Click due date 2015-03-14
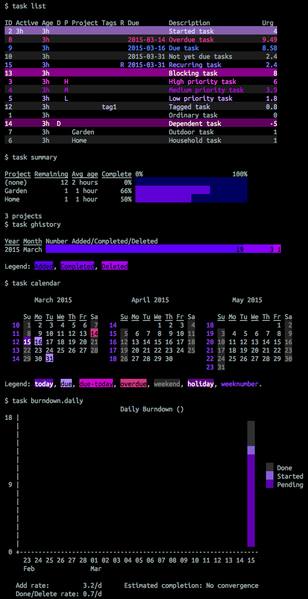 pos(147,40)
